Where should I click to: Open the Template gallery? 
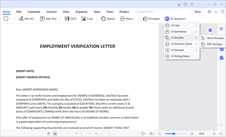tap(151, 19)
